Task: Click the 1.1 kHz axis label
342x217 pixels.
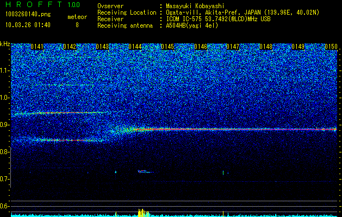Action: (x=4, y=71)
